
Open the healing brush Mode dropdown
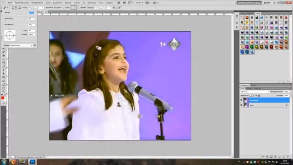pyautogui.click(x=36, y=8)
